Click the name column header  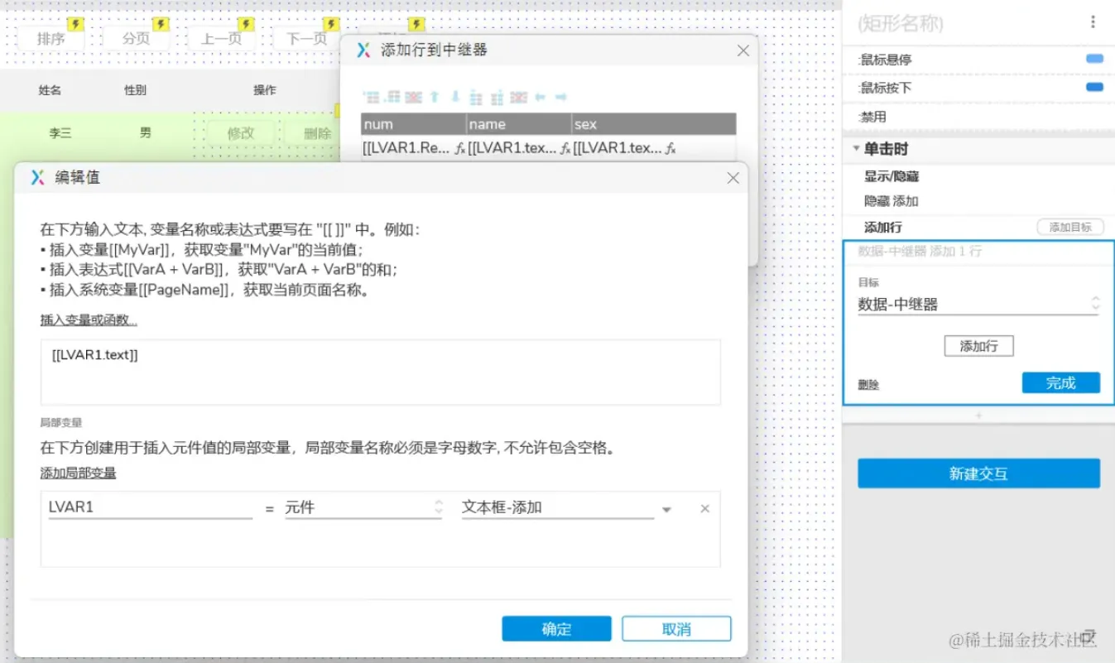point(518,124)
